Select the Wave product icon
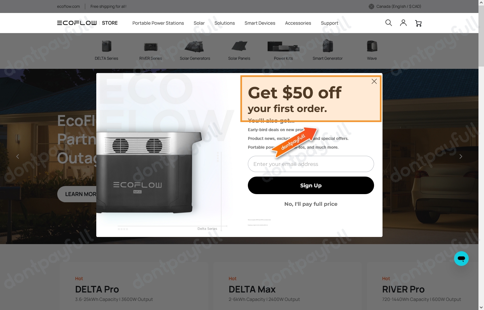Screen dimensions: 484x310 (x=372, y=46)
